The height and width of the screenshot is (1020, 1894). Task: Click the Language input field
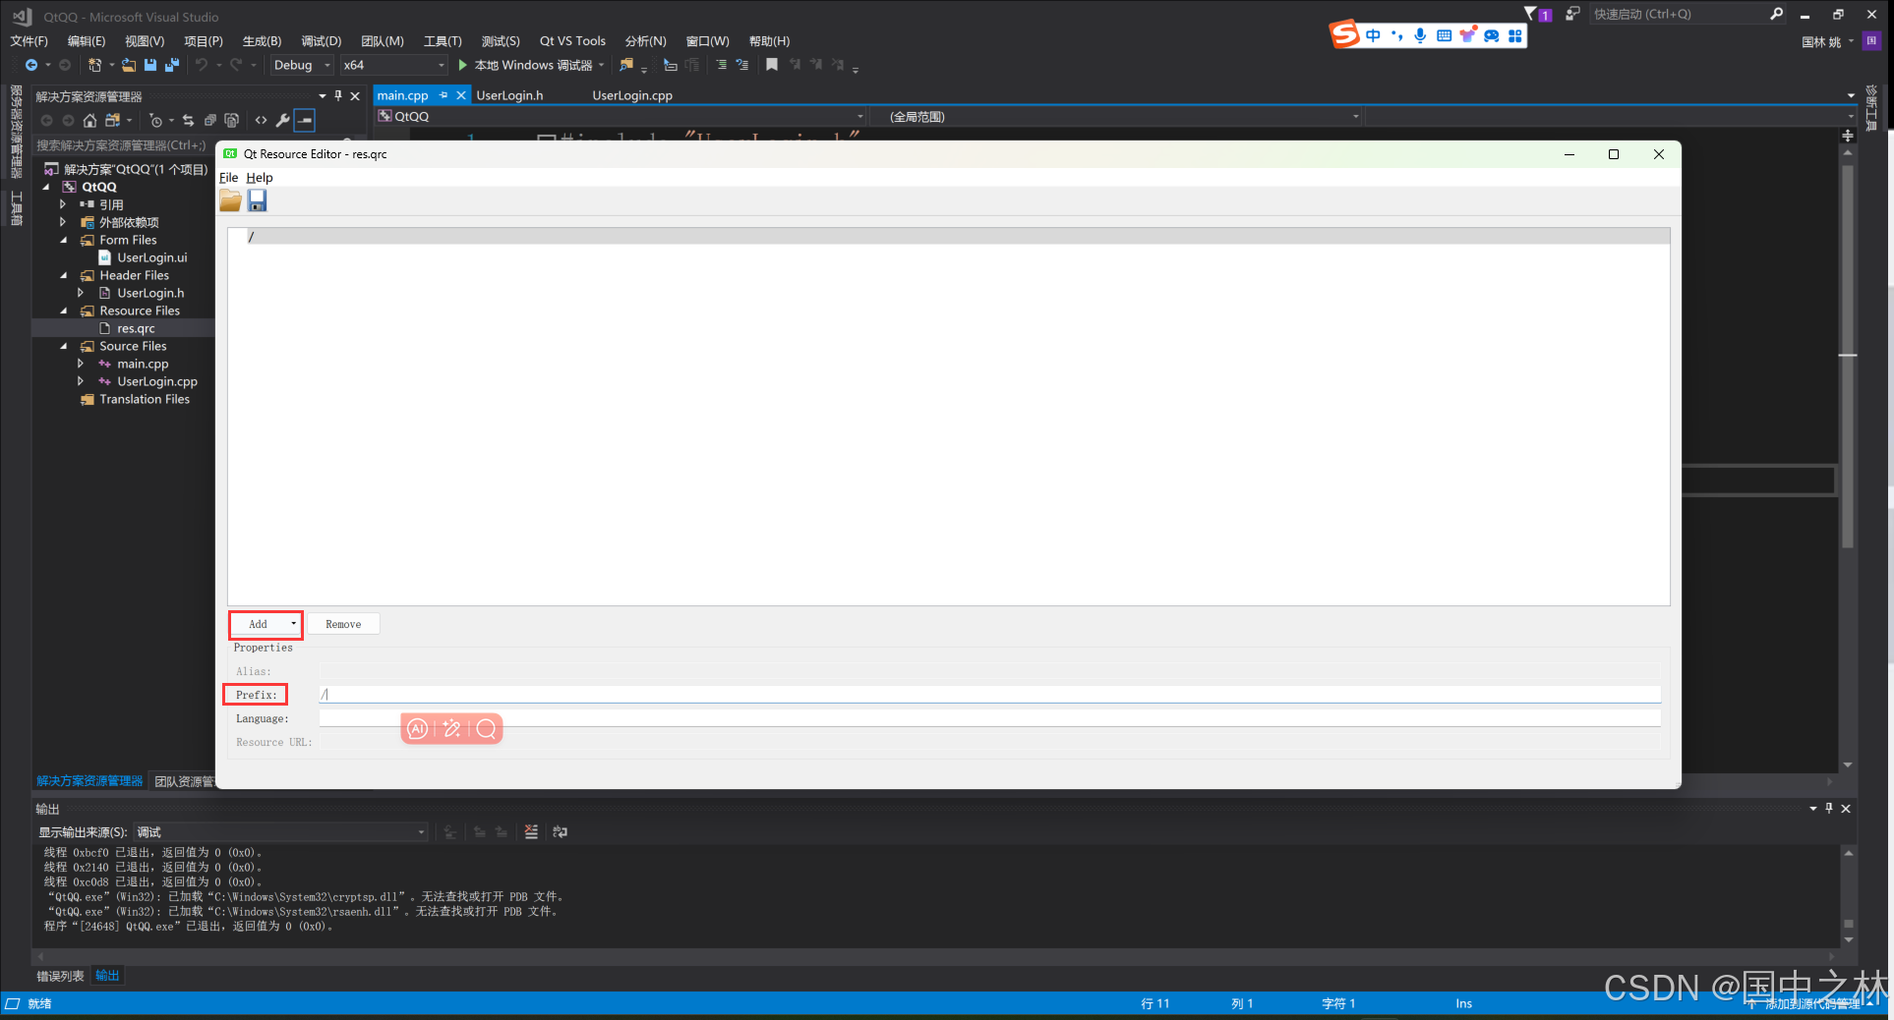click(989, 718)
